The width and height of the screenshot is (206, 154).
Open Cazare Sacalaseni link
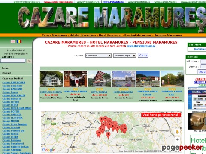point(13,143)
